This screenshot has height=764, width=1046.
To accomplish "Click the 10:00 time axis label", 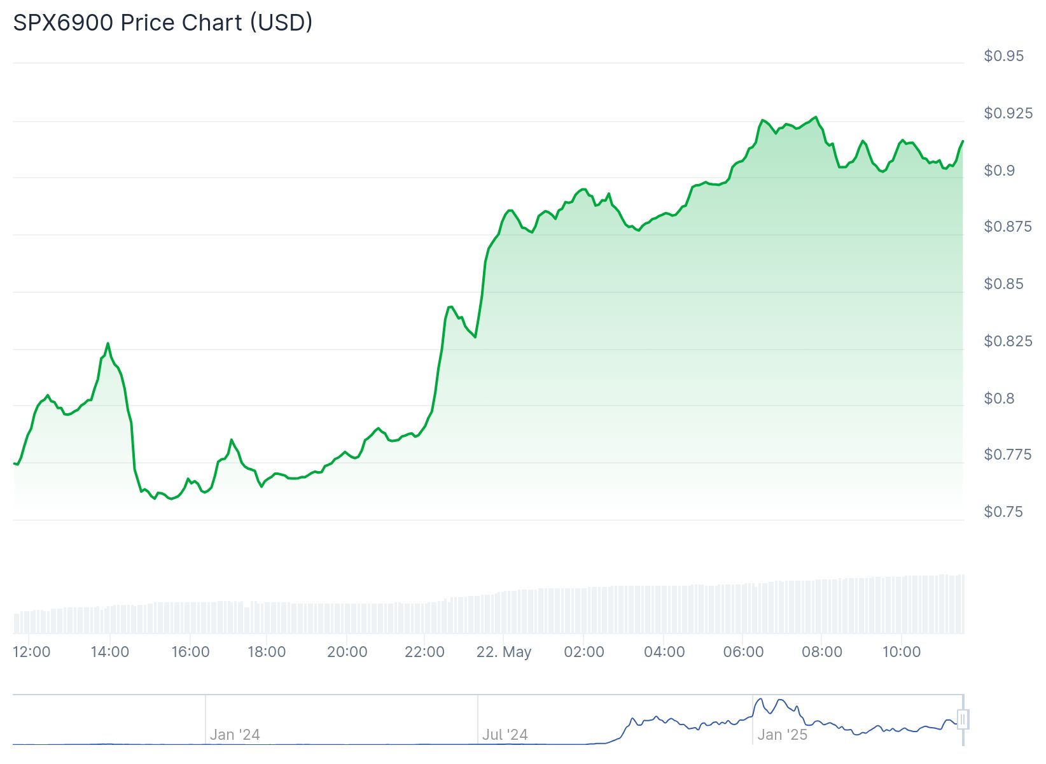I will (902, 652).
